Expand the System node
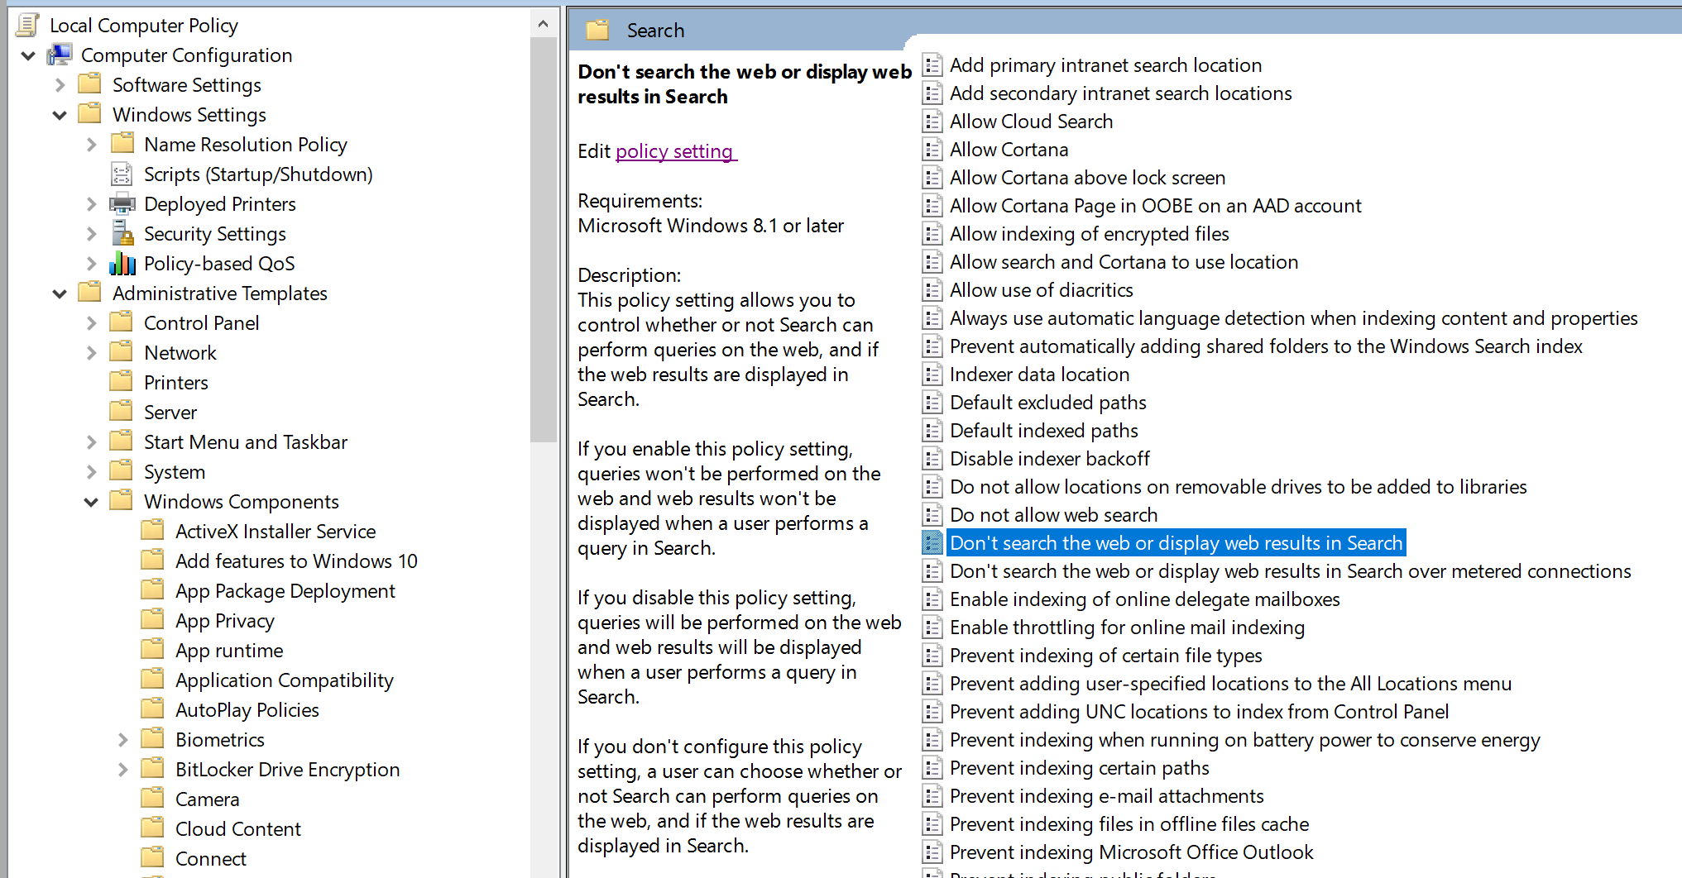This screenshot has width=1682, height=878. tap(91, 472)
